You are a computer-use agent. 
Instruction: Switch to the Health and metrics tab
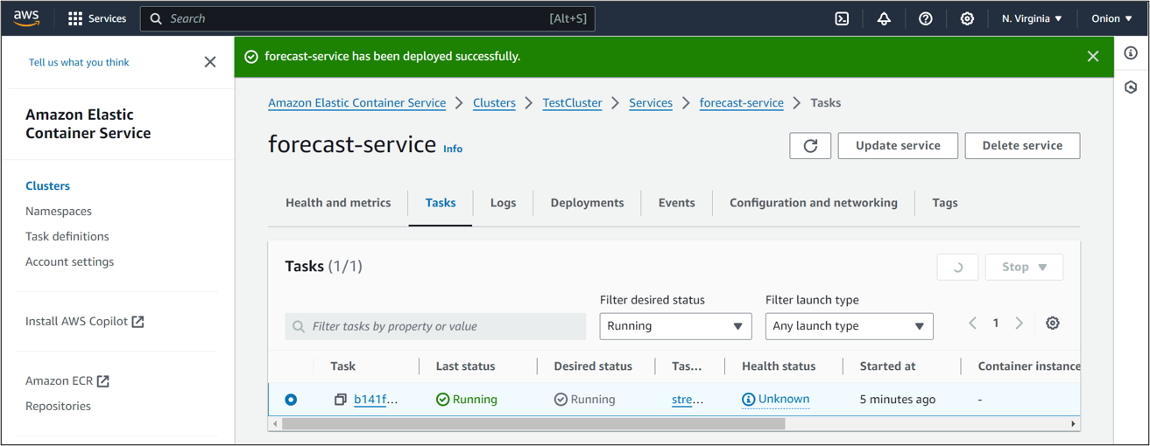[338, 203]
